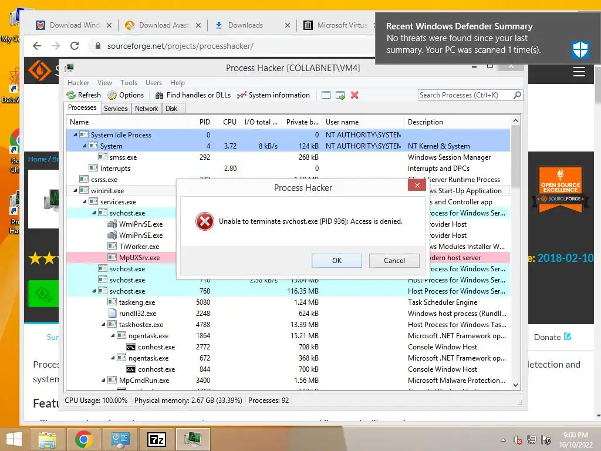The height and width of the screenshot is (451, 601).
Task: Click the Physical memory status entry
Action: point(188,400)
